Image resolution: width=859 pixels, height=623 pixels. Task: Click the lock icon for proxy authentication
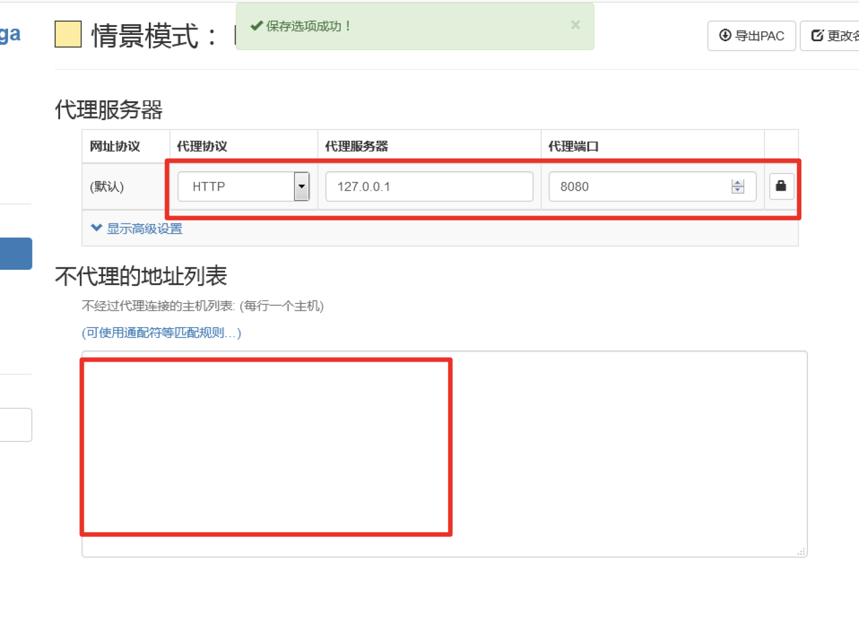[x=781, y=186]
